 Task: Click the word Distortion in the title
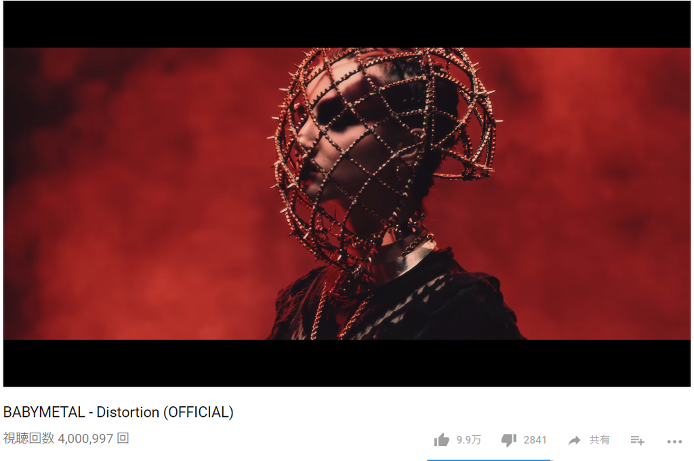[128, 412]
